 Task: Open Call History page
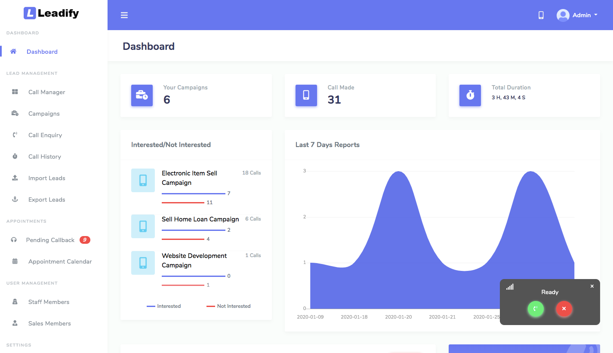click(x=45, y=157)
